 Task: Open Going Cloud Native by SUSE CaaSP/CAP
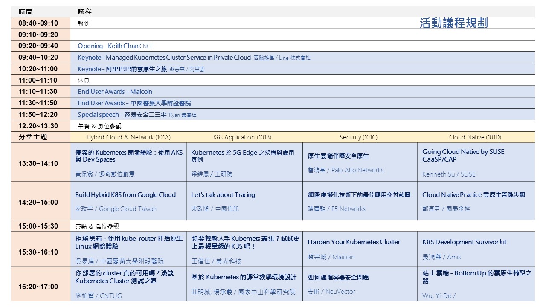(x=463, y=155)
